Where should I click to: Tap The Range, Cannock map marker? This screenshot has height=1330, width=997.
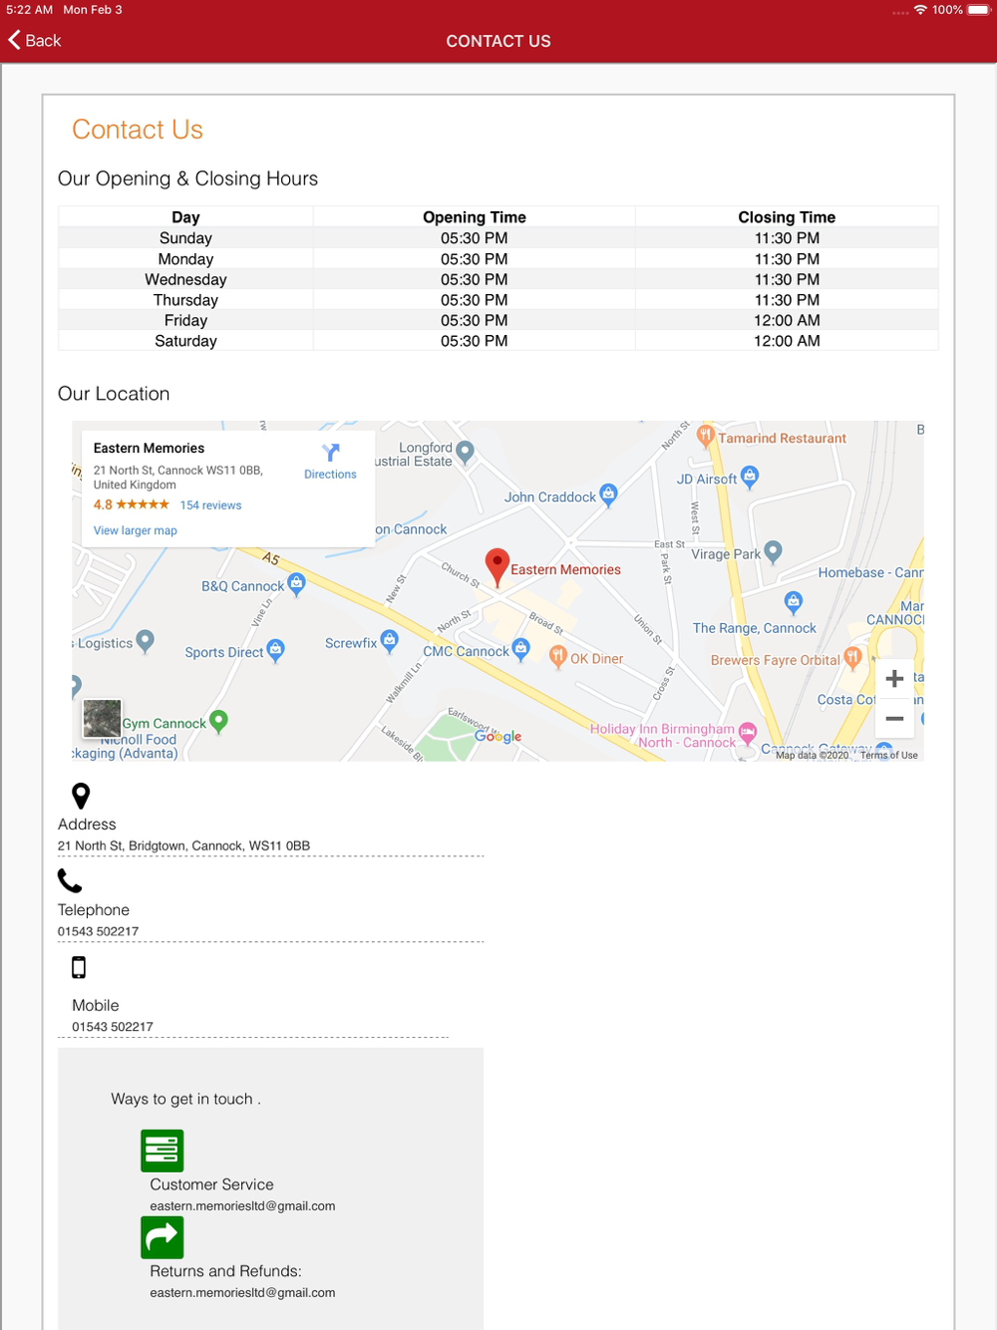794,601
